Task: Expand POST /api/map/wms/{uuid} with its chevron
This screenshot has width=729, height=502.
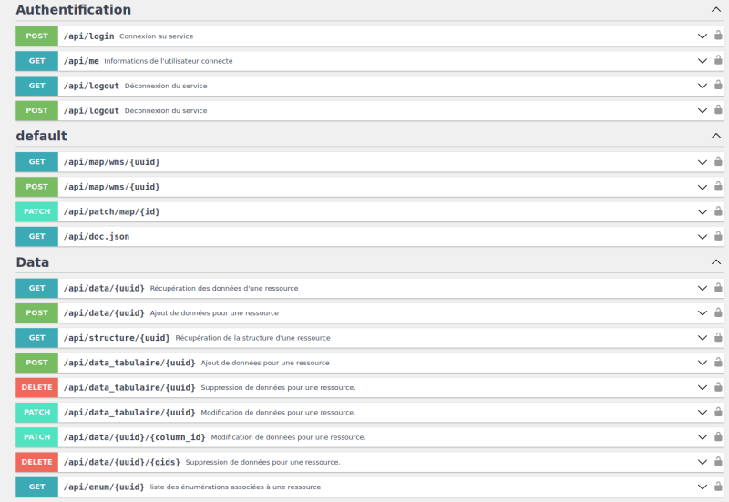Action: coord(703,187)
